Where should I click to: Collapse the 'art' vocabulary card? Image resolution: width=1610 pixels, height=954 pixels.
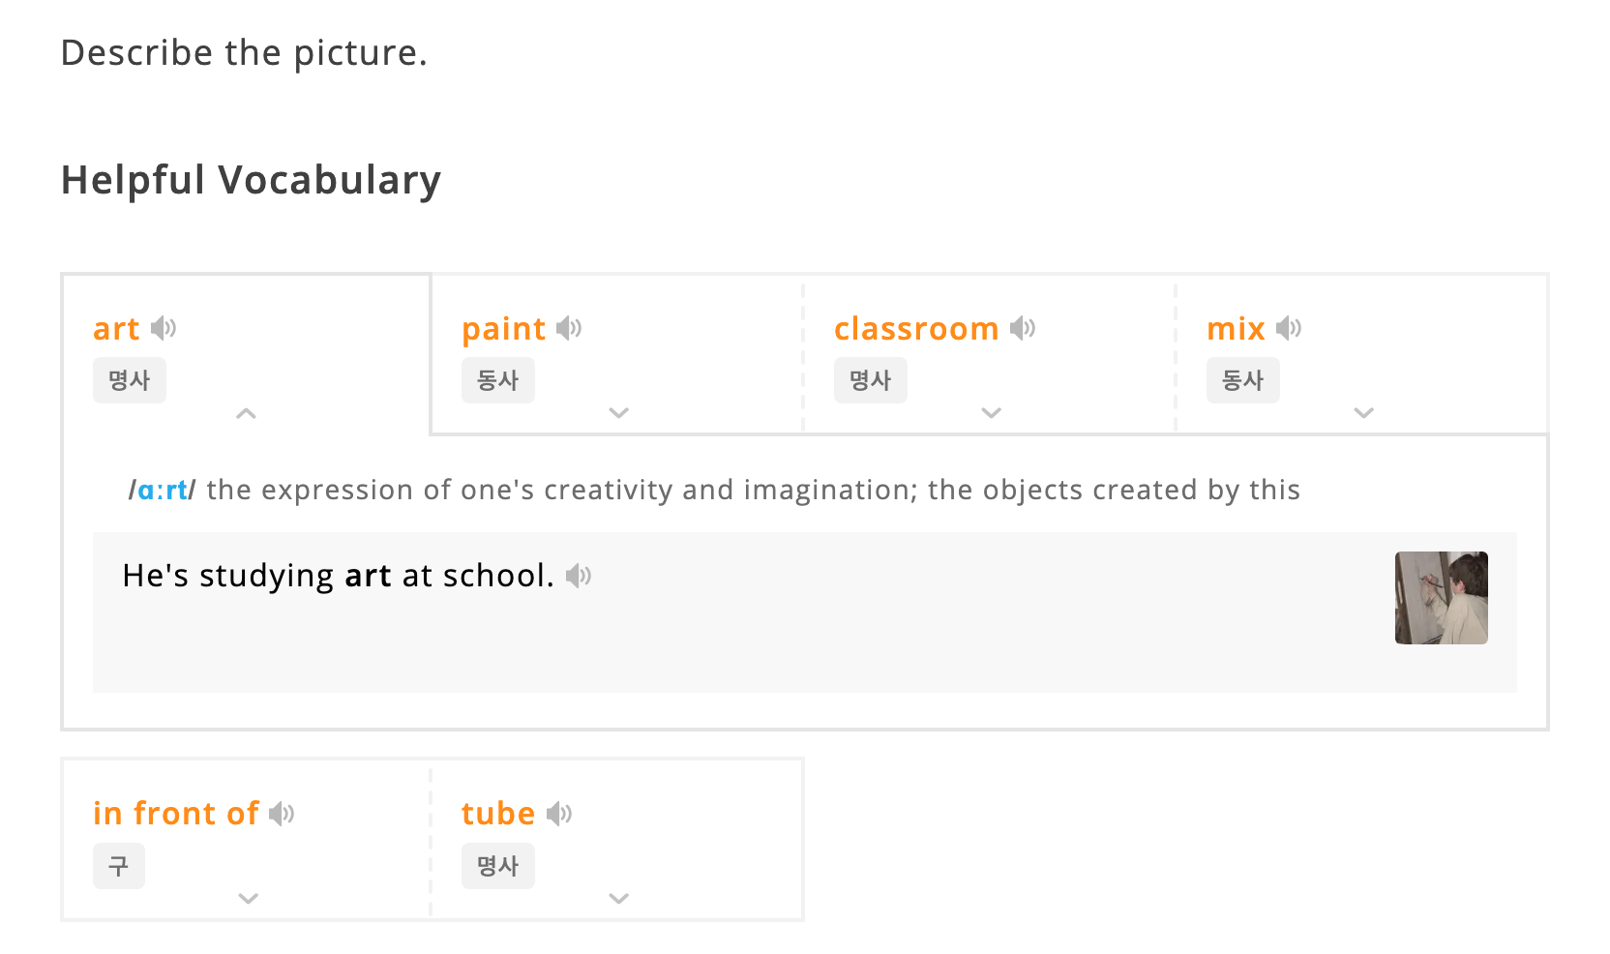247,413
